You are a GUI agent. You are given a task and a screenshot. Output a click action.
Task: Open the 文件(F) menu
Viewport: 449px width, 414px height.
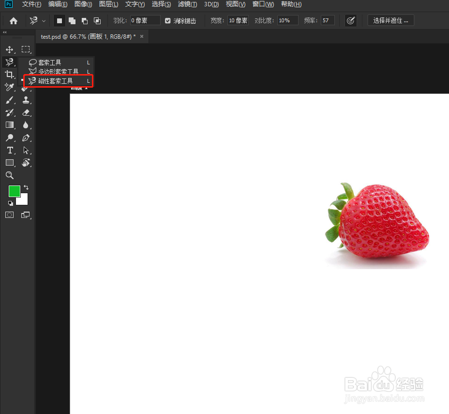[x=32, y=4]
